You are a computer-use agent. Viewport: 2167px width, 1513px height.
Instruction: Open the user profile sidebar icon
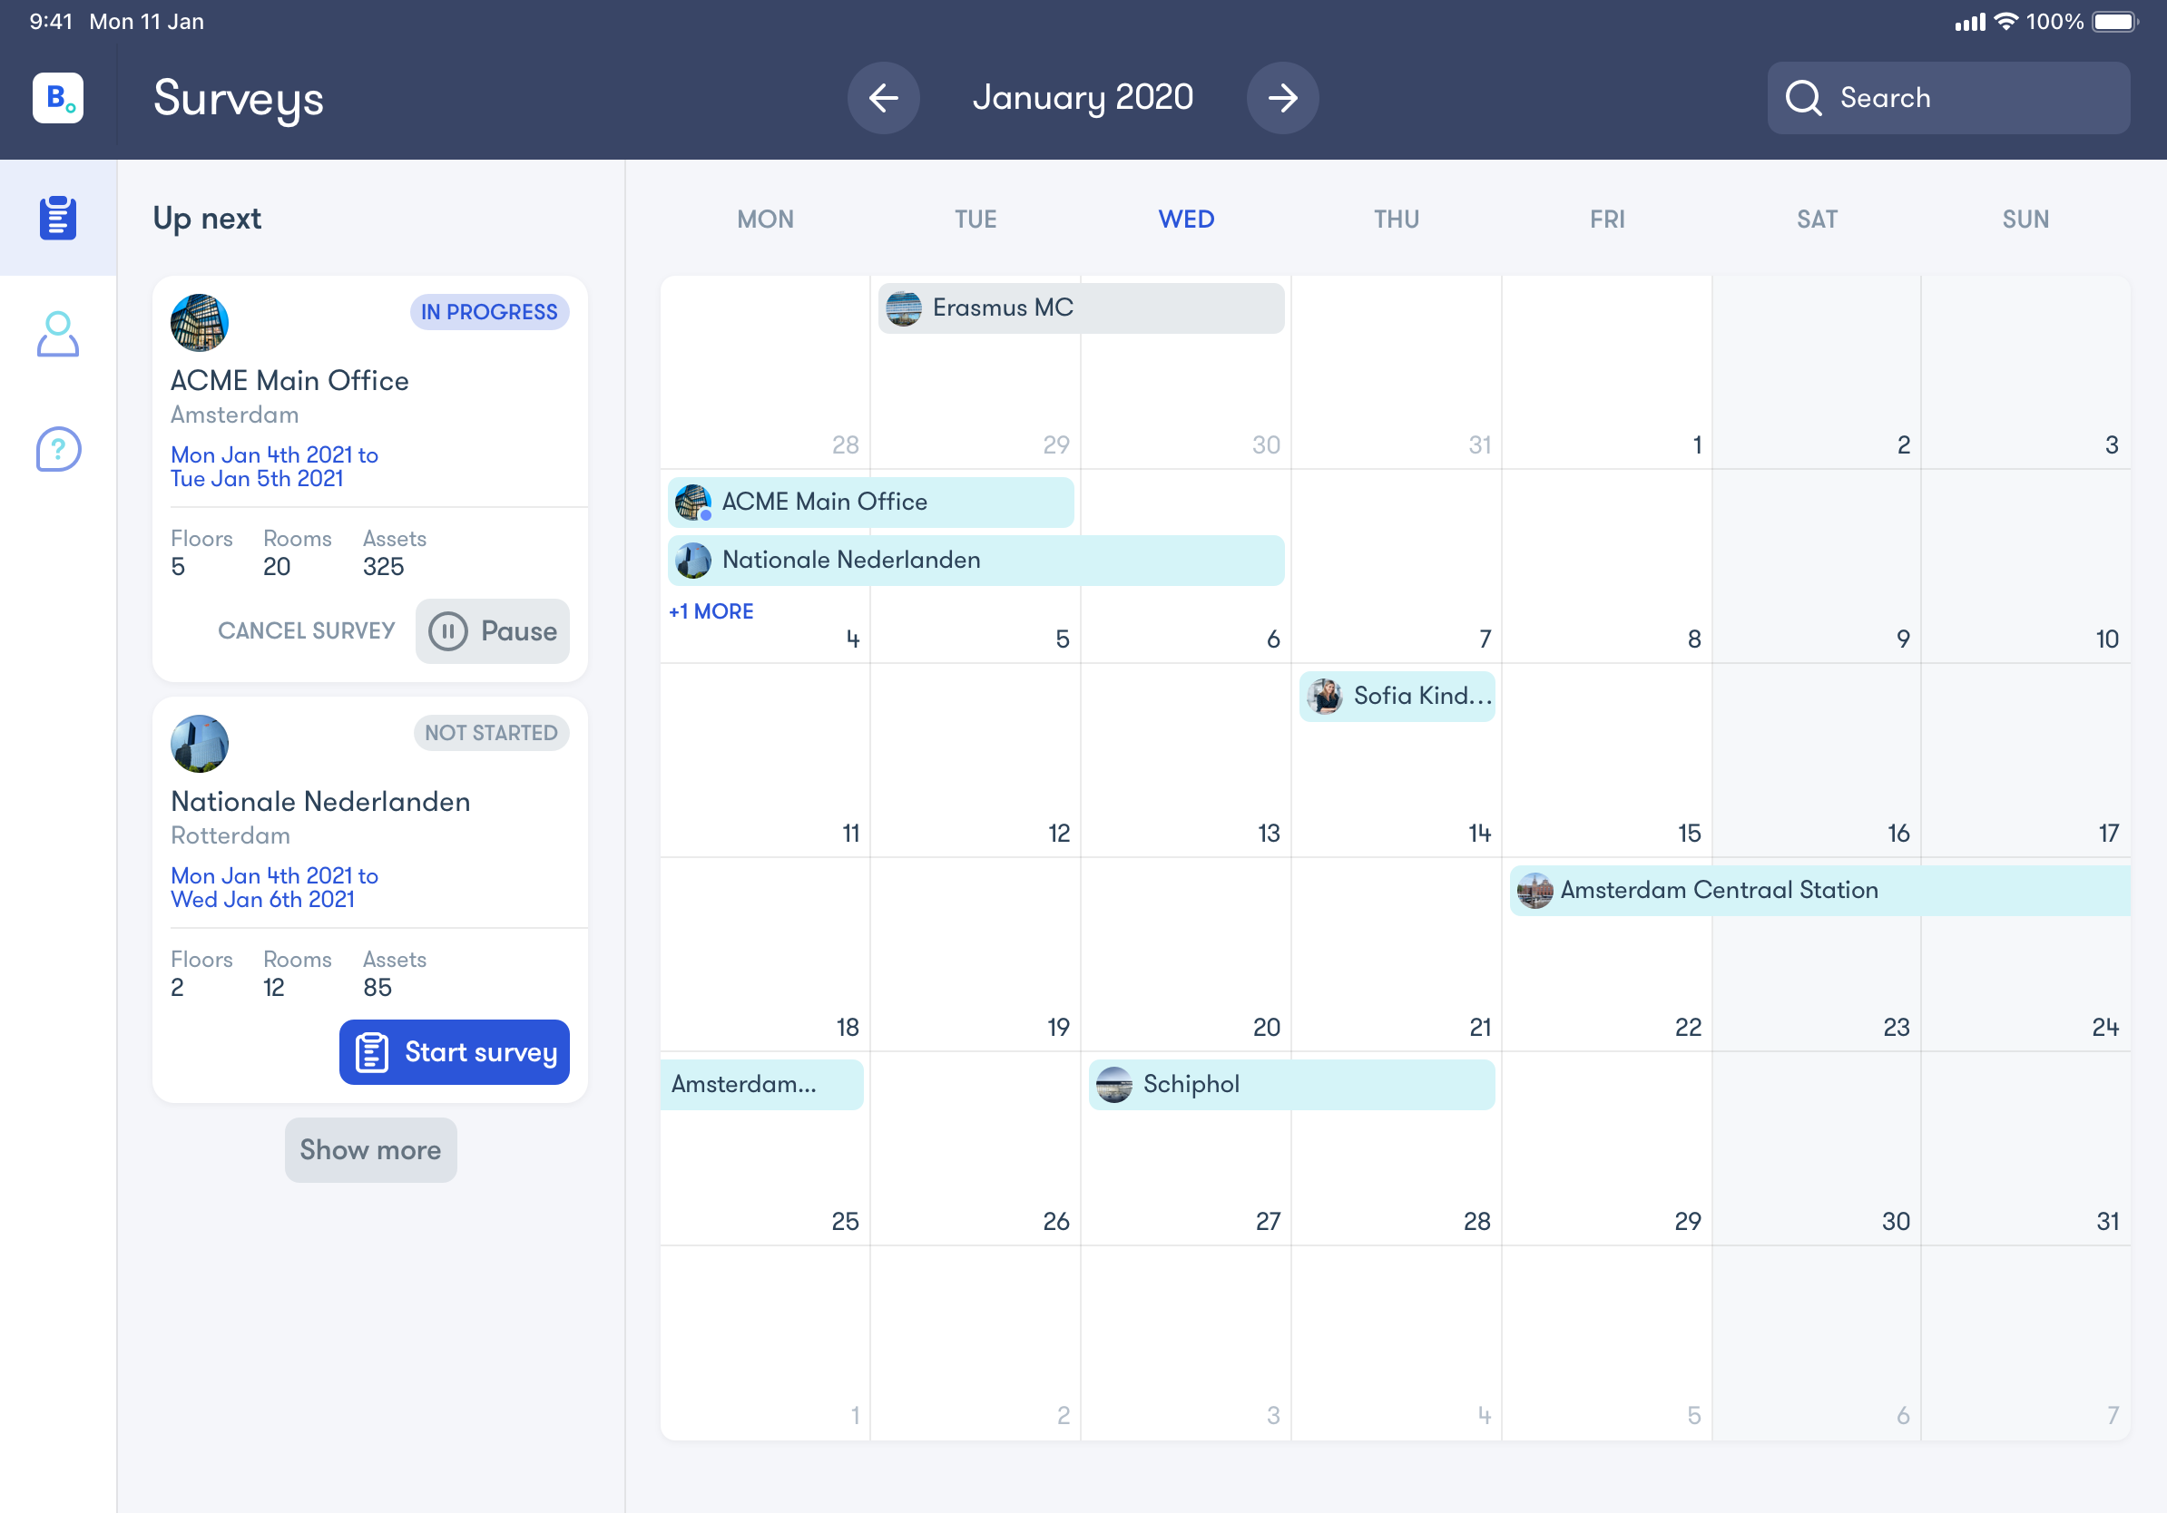[57, 335]
